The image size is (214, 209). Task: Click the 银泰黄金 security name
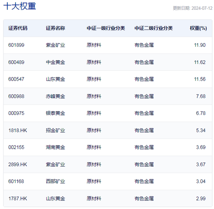(x=55, y=113)
